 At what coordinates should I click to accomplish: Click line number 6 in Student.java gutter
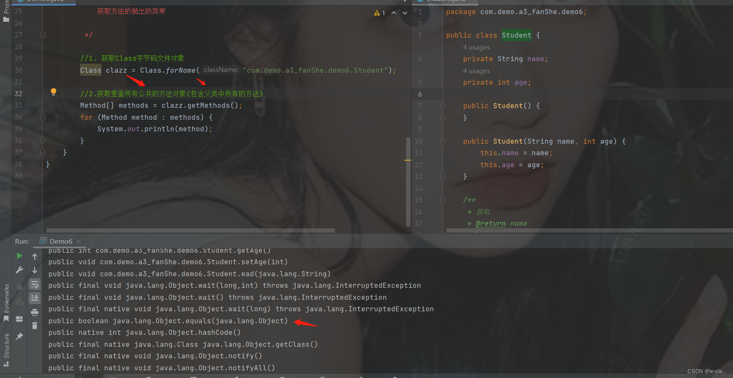[420, 94]
